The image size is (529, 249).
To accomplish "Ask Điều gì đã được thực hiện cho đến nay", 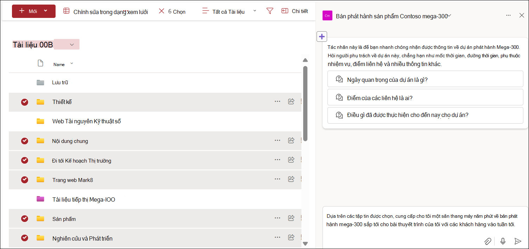I will (425, 115).
